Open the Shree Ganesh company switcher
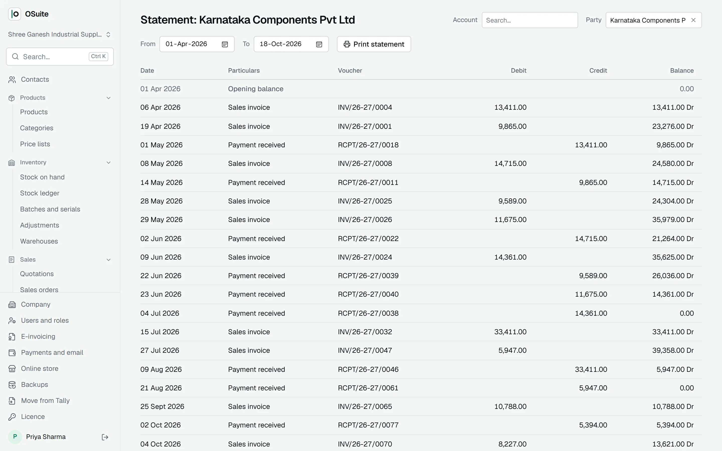The height and width of the screenshot is (451, 722). 59,35
